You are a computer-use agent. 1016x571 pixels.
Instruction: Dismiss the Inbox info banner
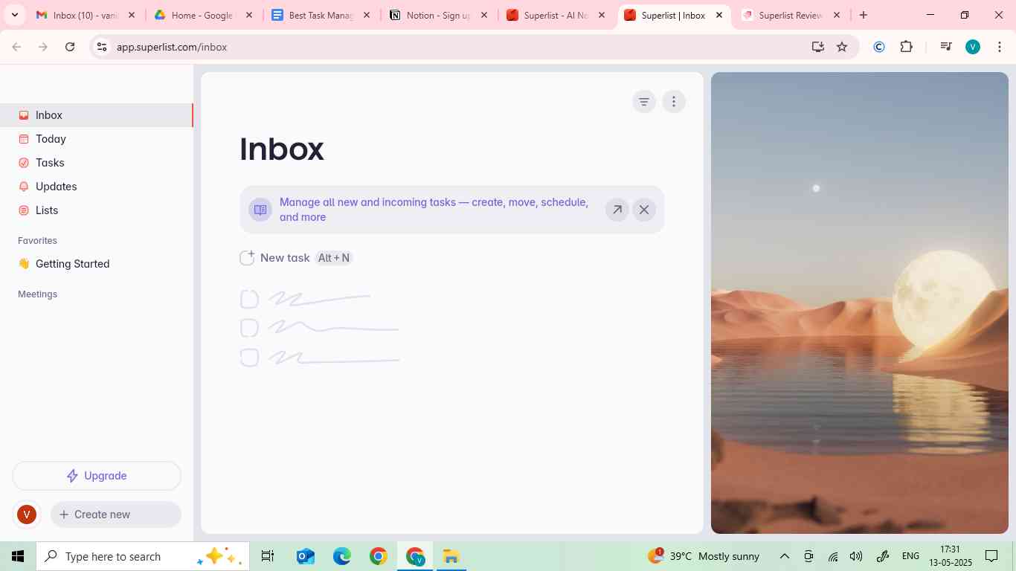click(644, 210)
